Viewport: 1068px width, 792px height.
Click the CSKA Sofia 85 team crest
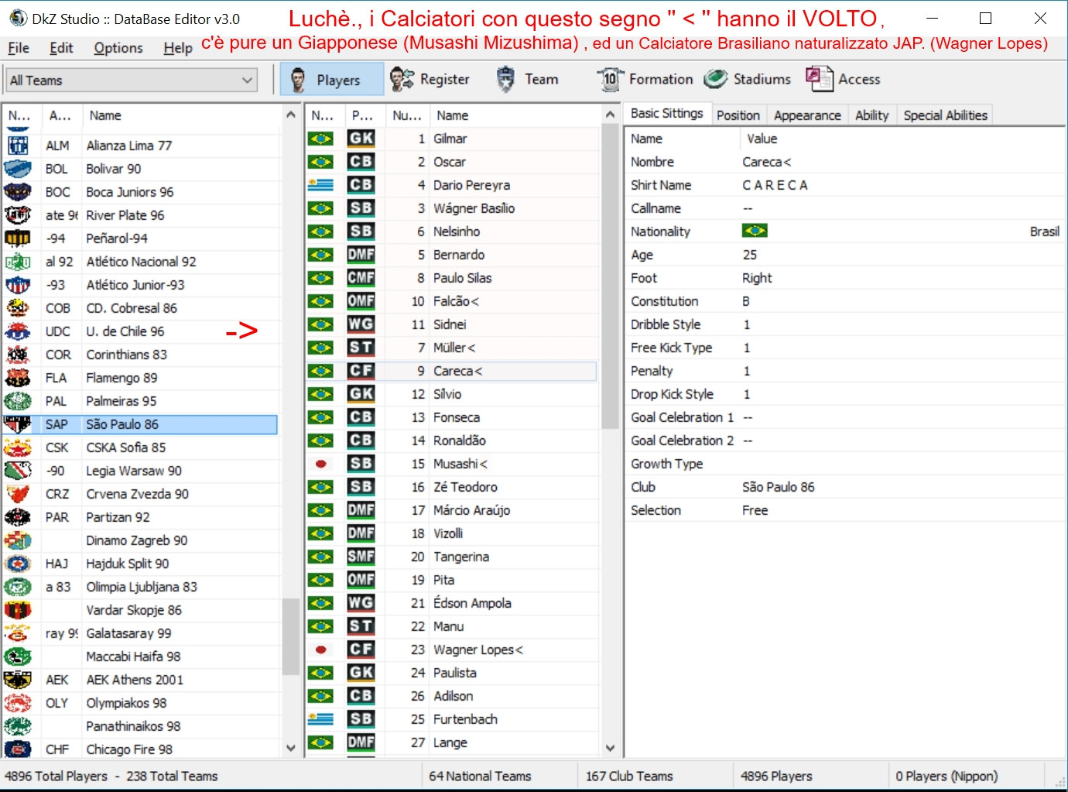pyautogui.click(x=18, y=447)
